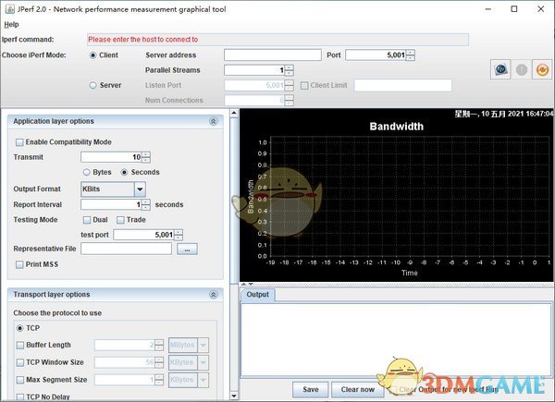Image resolution: width=555 pixels, height=402 pixels.
Task: Click the Parallel Streams value field
Action: 254,70
